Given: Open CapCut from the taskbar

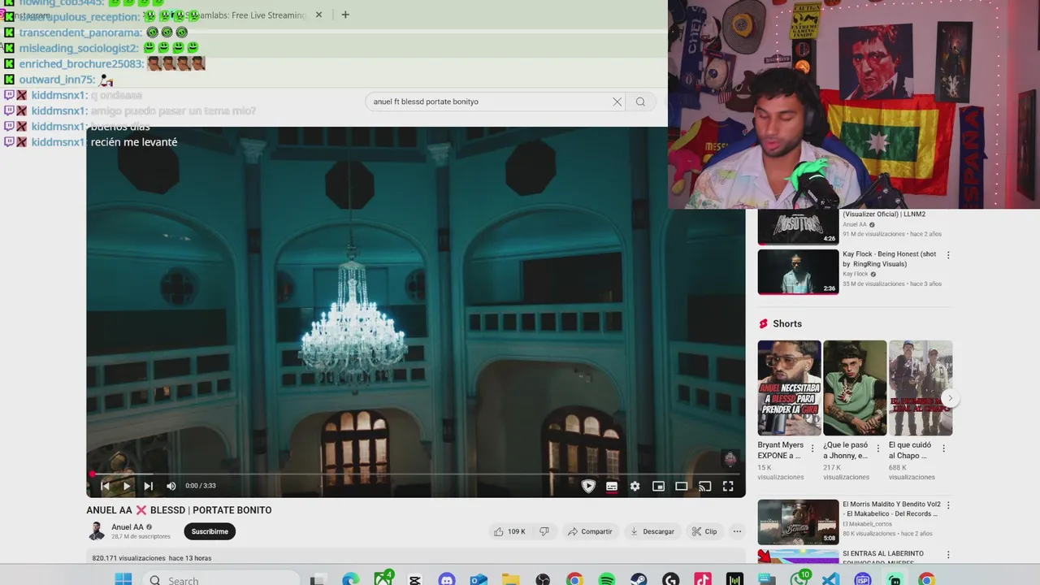Looking at the screenshot, I should [414, 579].
